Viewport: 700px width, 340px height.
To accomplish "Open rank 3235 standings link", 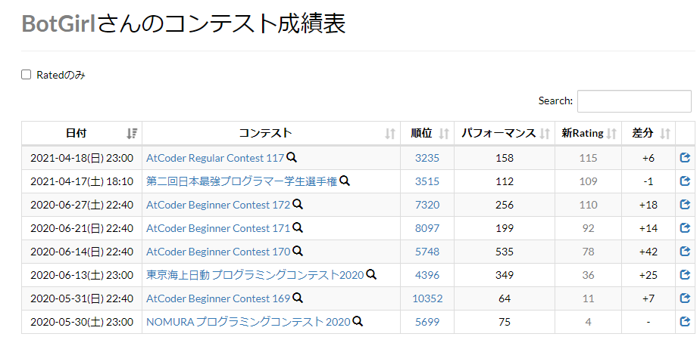I will (x=427, y=158).
